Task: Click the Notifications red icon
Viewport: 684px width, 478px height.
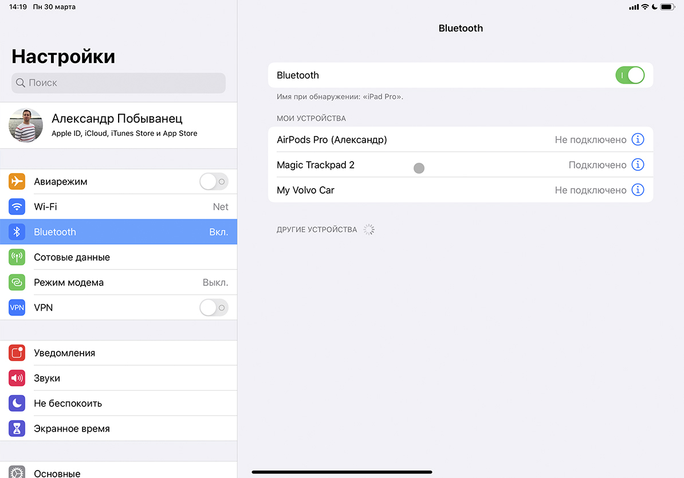Action: [17, 352]
